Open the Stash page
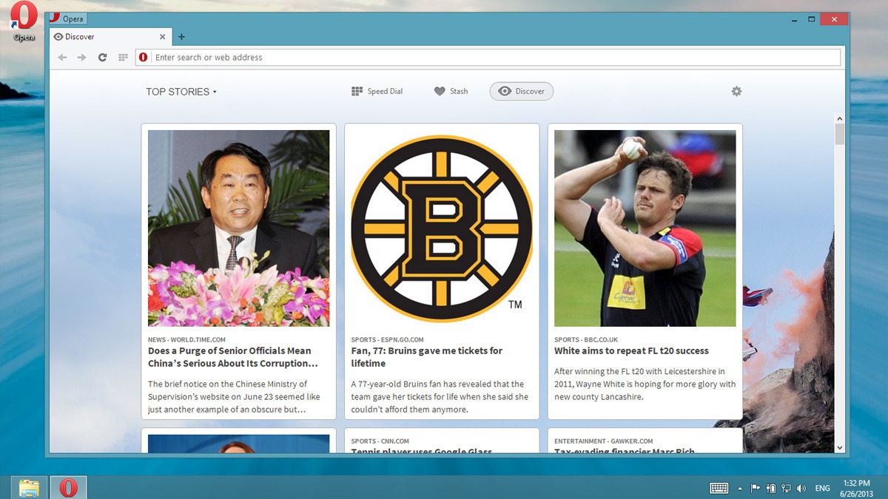 (451, 92)
